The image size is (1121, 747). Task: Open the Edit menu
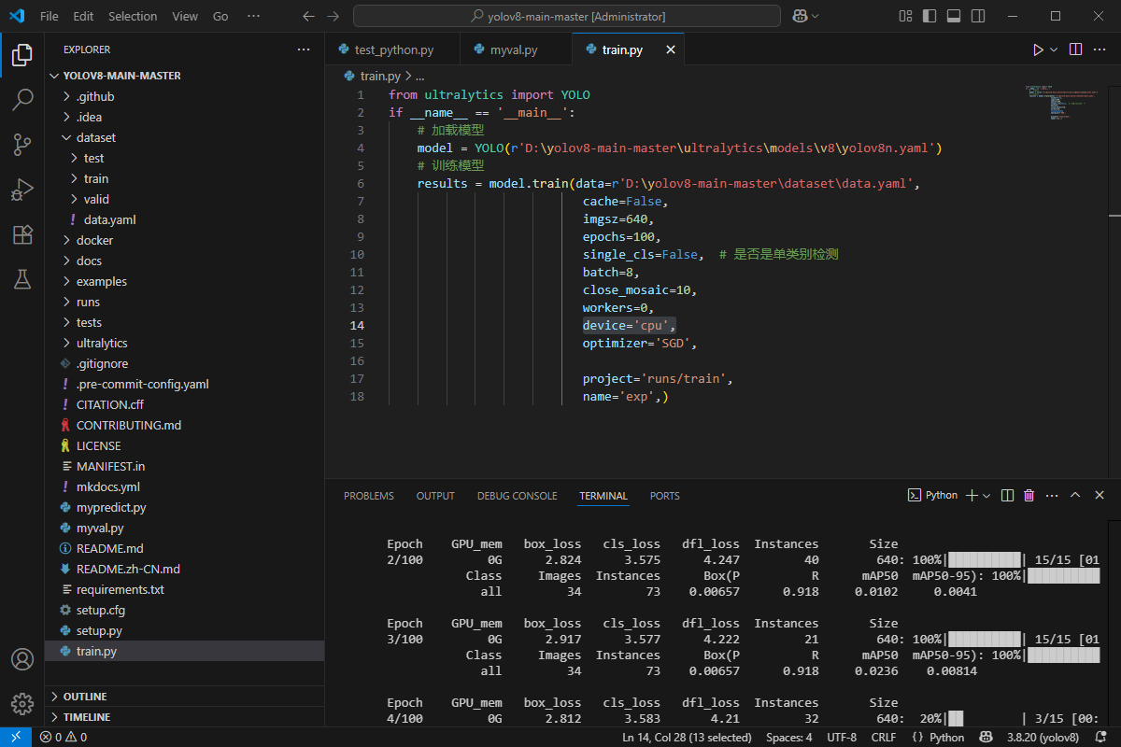coord(83,16)
